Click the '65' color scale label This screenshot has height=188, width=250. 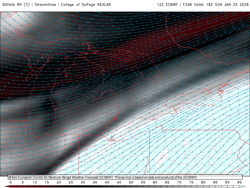(x=167, y=182)
